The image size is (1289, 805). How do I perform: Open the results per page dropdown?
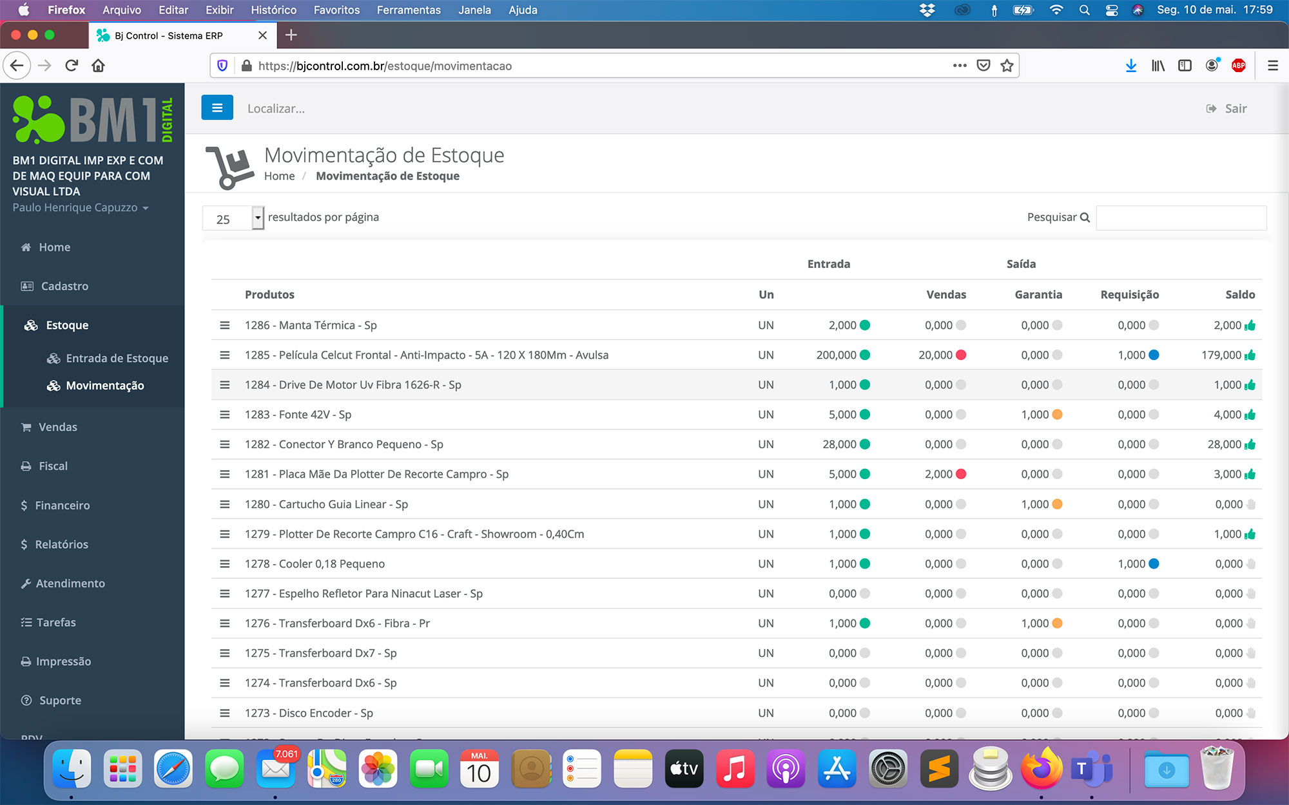pos(233,218)
